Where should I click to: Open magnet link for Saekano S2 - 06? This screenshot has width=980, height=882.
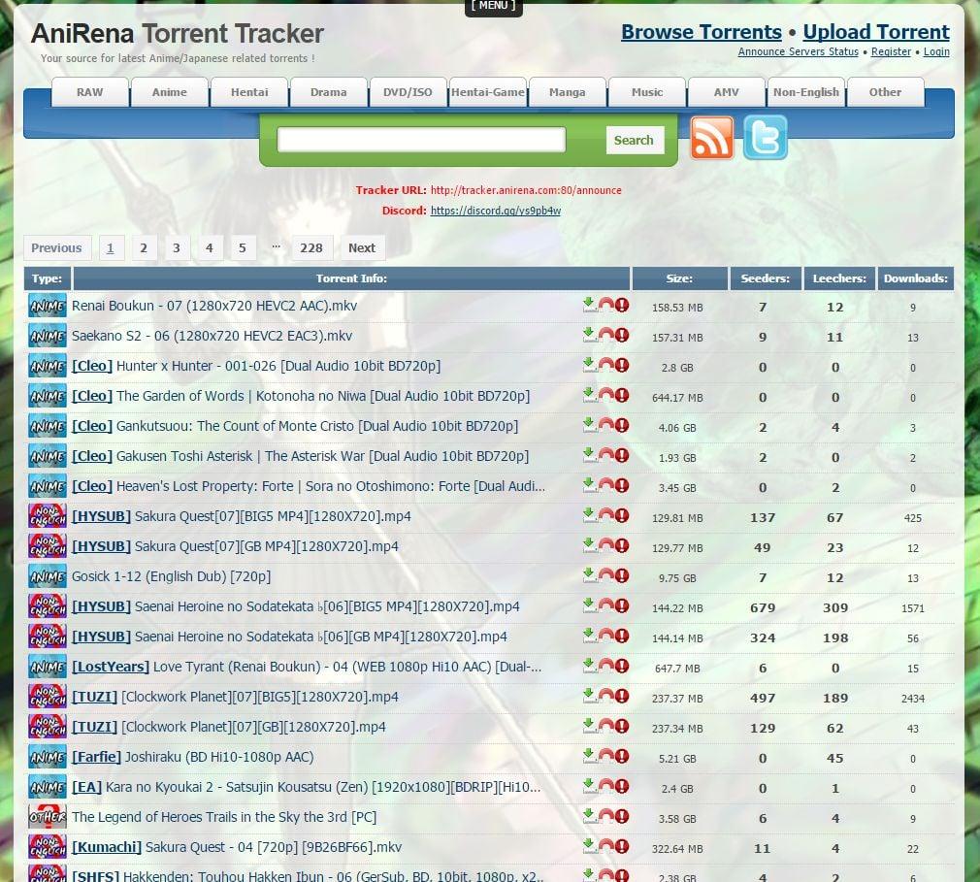(x=605, y=335)
